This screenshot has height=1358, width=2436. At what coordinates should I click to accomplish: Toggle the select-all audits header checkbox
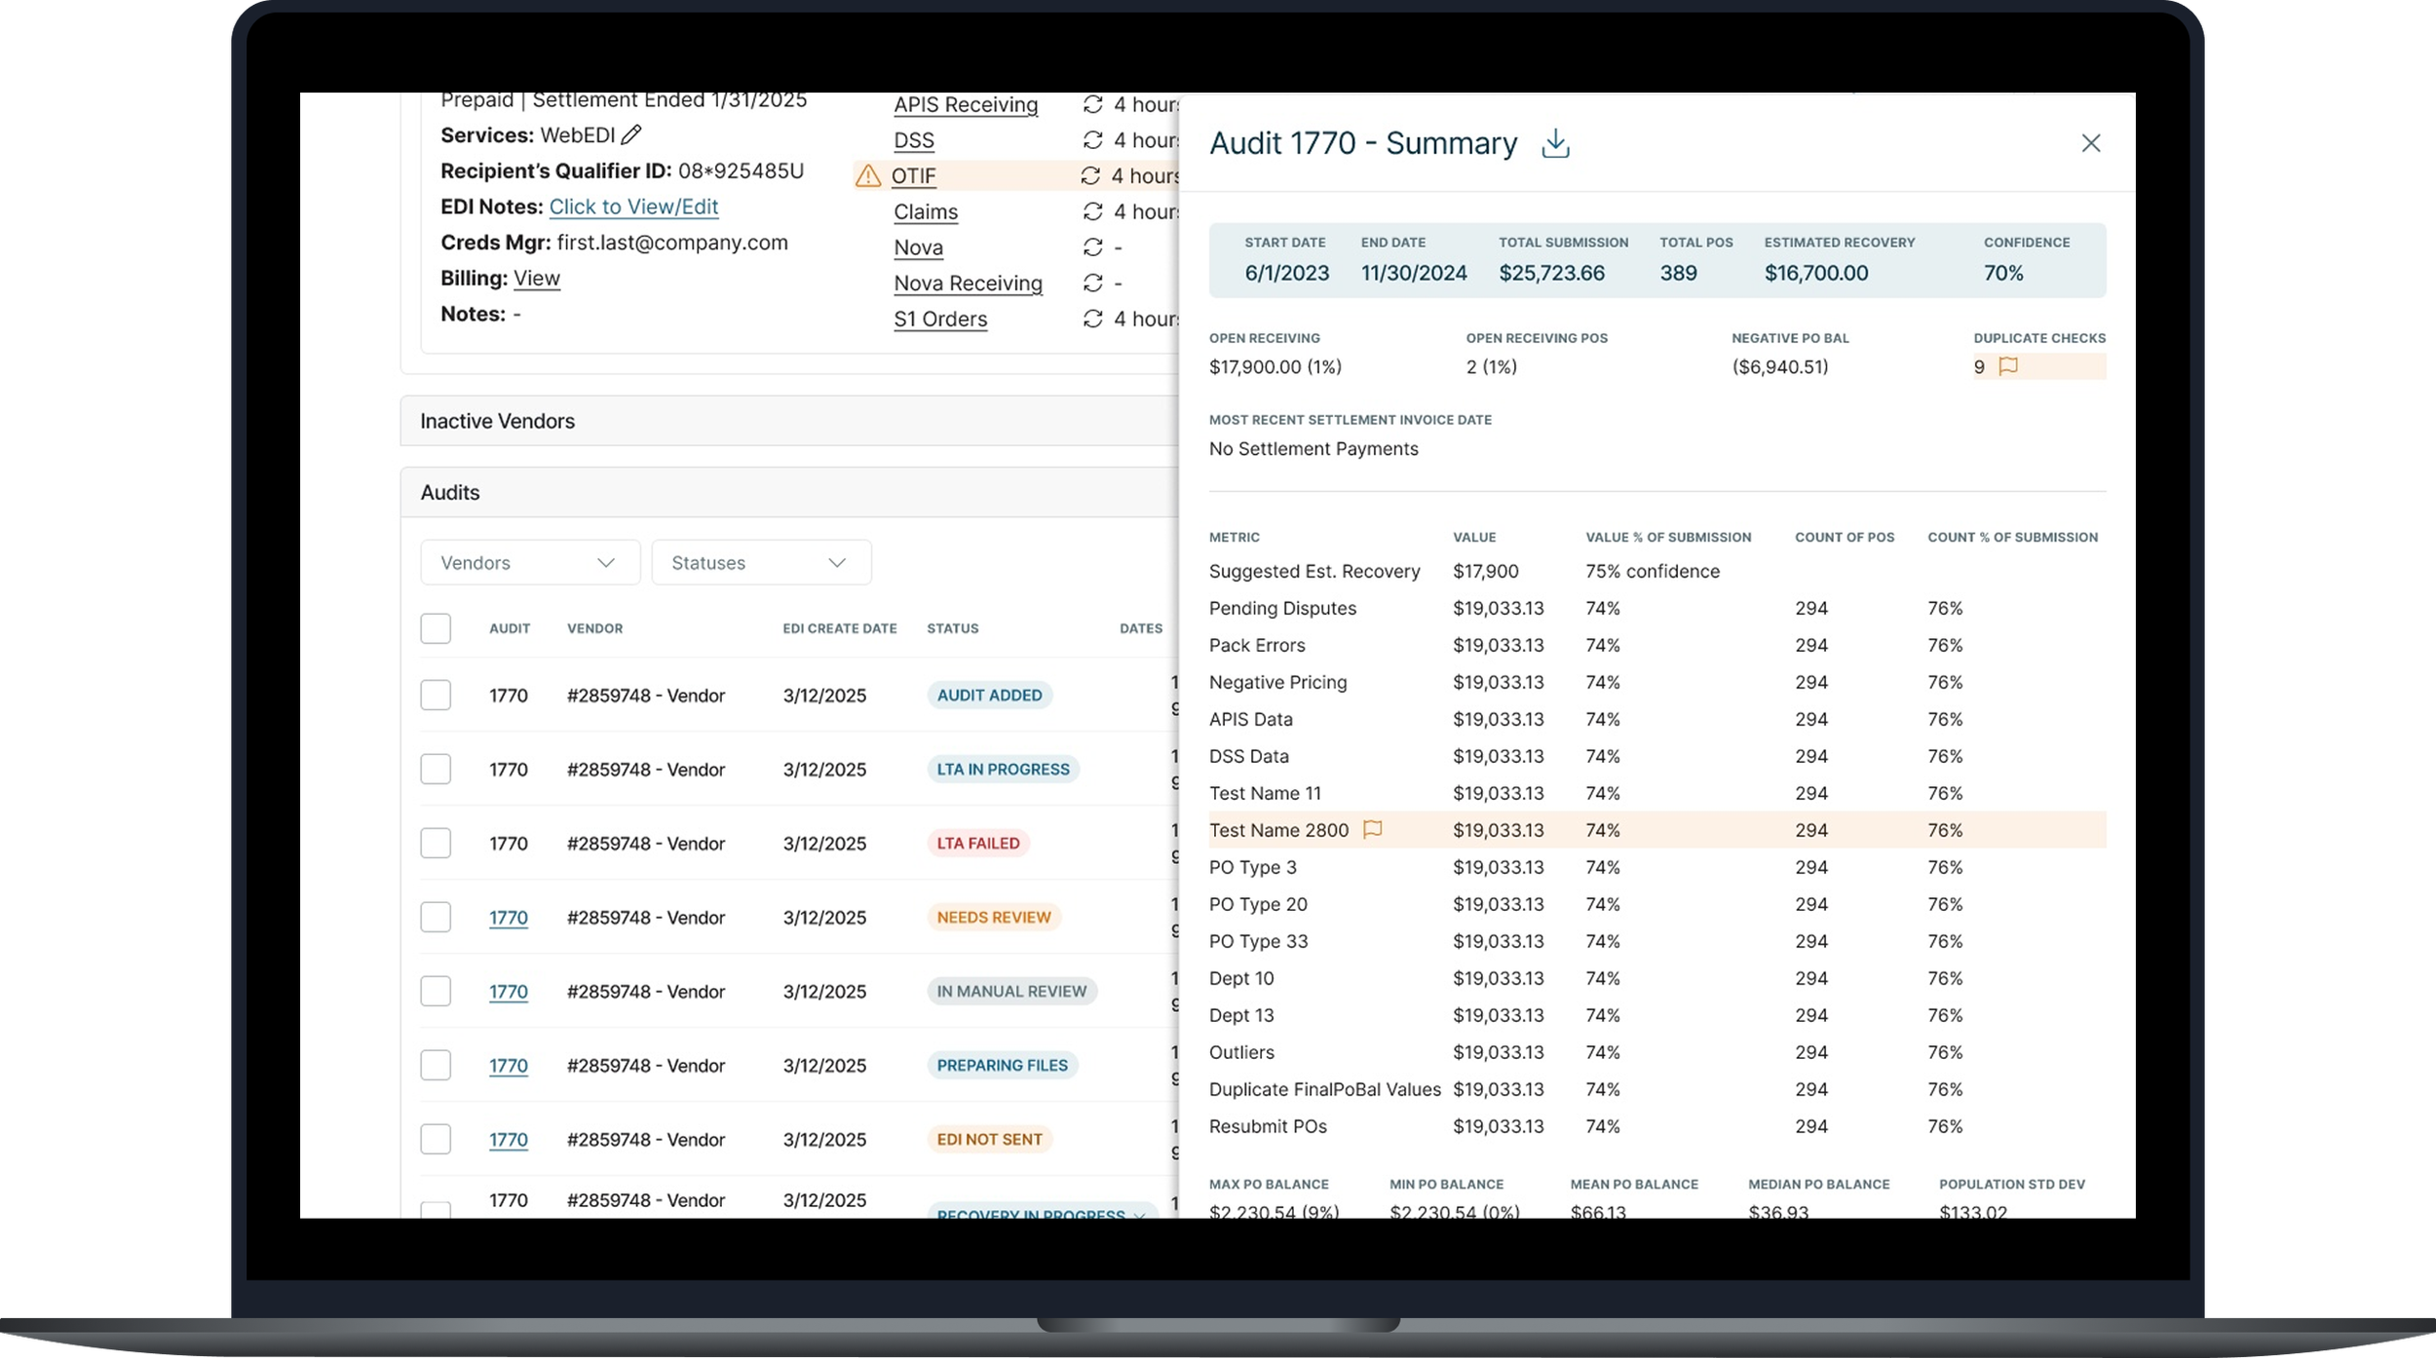point(436,628)
